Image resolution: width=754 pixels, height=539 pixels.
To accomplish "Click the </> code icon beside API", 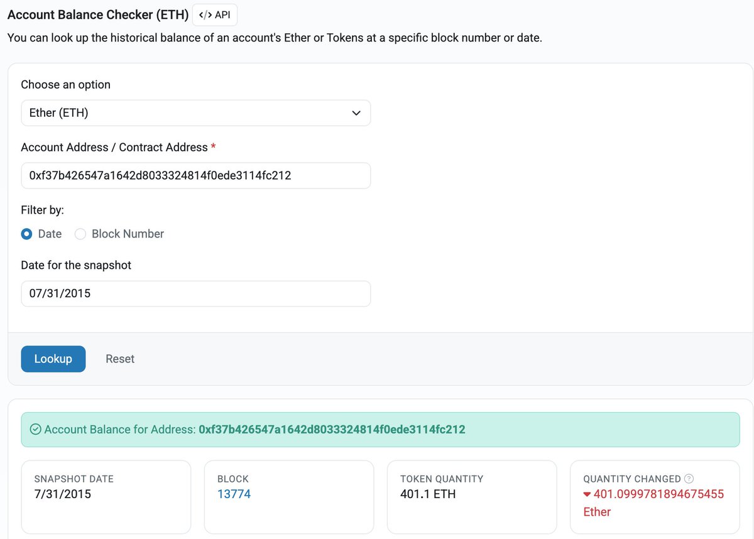I will [x=205, y=14].
